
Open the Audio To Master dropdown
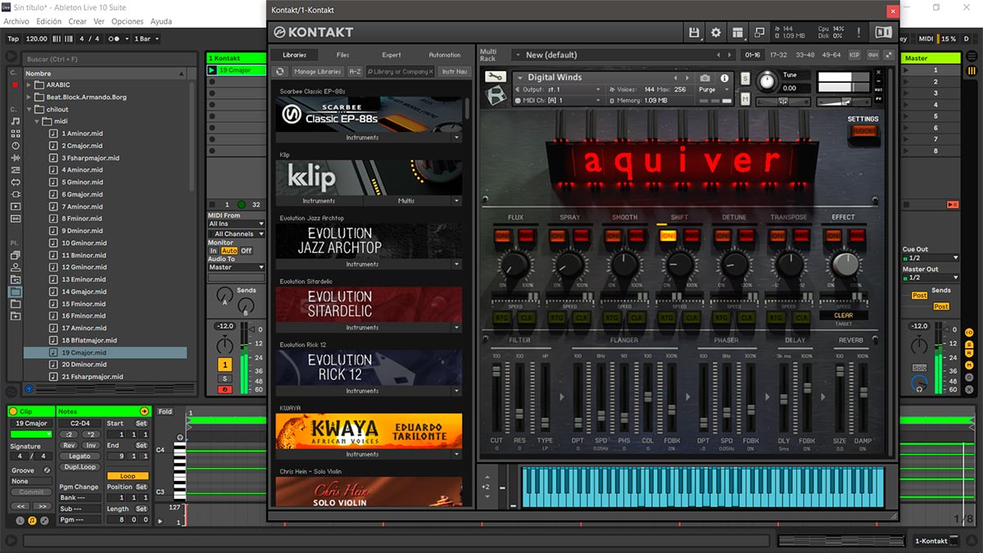236,267
